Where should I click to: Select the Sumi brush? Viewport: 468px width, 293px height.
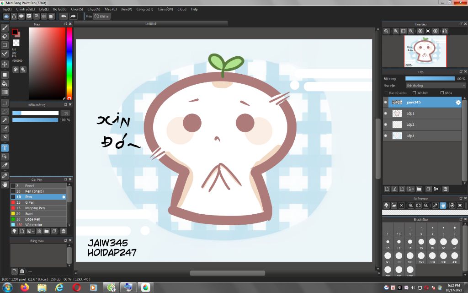pos(38,214)
